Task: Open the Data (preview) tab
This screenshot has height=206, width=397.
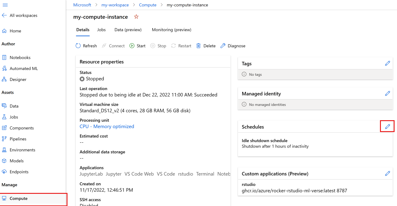Action: point(128,30)
